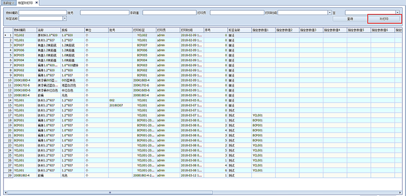
Task: Click the 查询 query button
Action: coord(350,19)
